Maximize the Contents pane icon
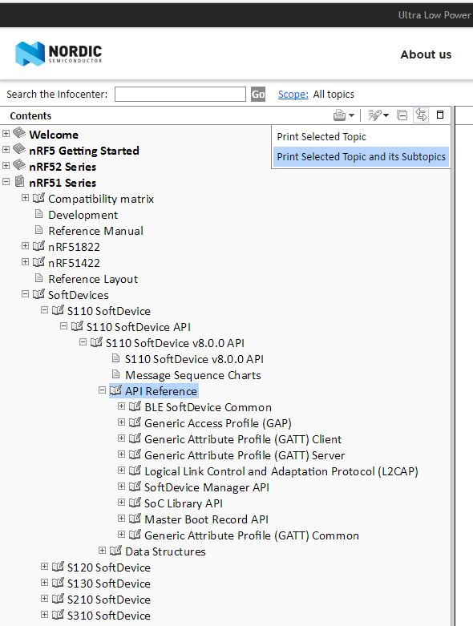 click(x=440, y=115)
